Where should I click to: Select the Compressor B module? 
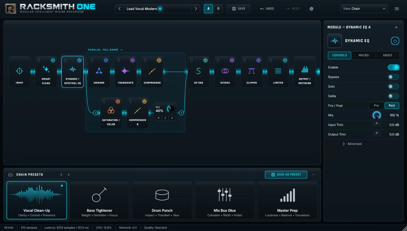click(138, 113)
